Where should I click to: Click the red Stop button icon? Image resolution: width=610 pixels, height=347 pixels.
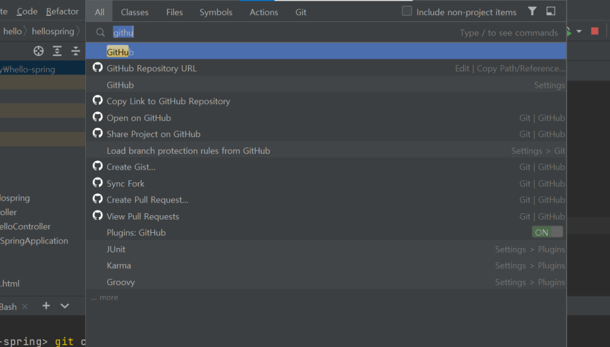click(x=594, y=31)
